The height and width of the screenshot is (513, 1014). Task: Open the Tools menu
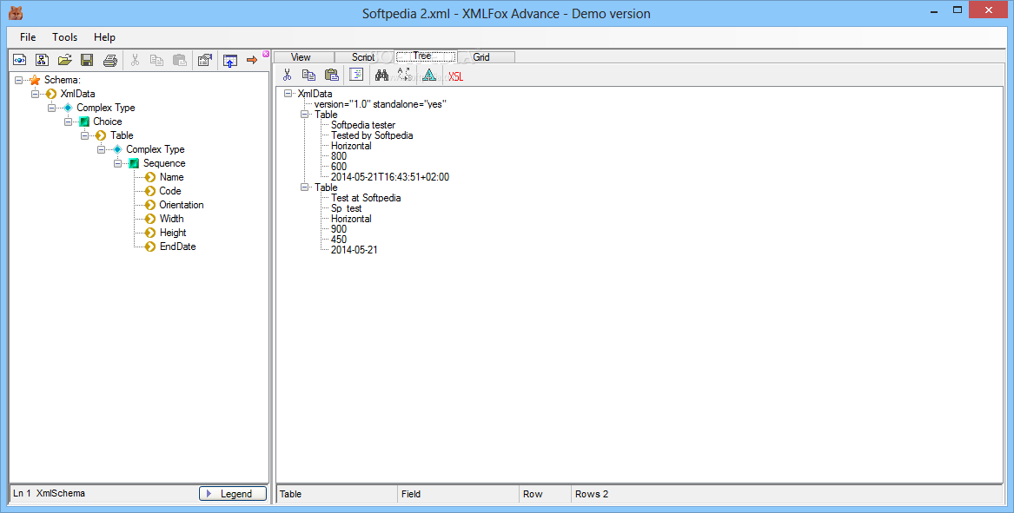tap(64, 37)
